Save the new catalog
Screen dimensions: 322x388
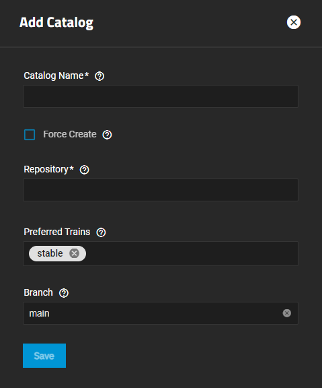44,356
